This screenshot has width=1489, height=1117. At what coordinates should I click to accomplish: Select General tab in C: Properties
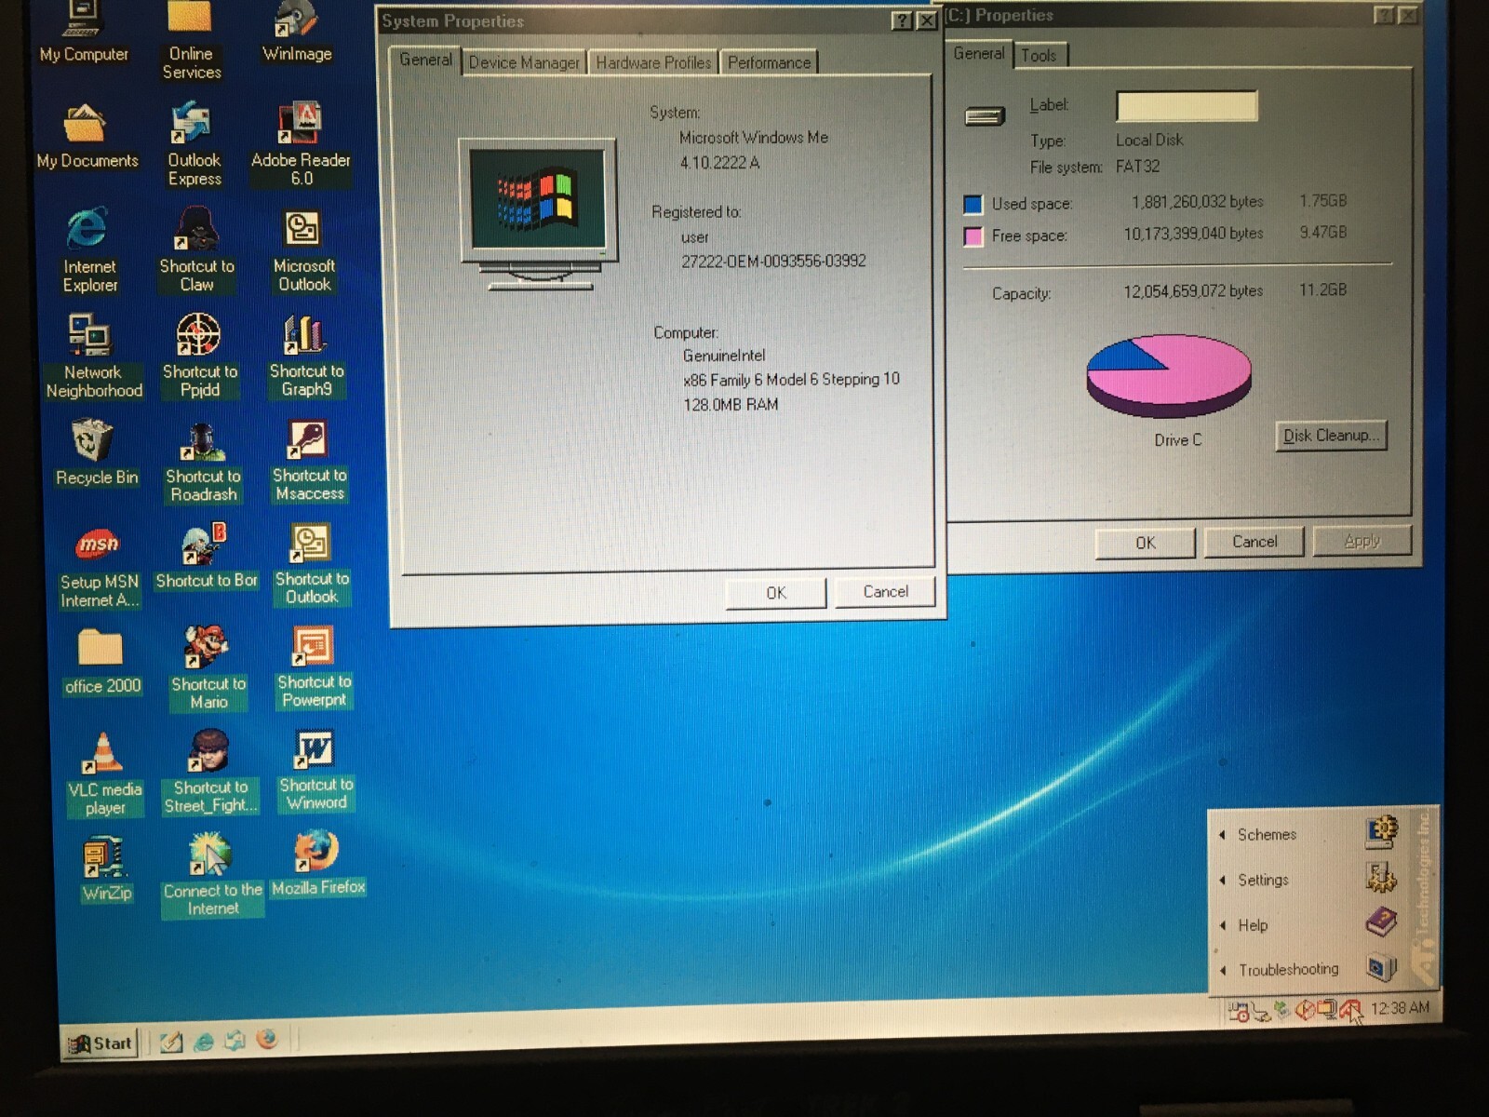(978, 53)
